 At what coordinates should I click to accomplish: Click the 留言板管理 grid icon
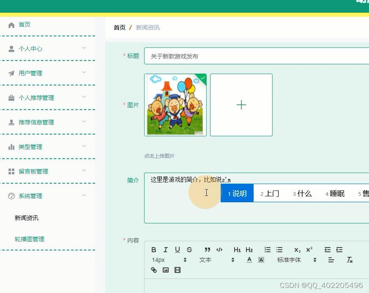tap(11, 171)
